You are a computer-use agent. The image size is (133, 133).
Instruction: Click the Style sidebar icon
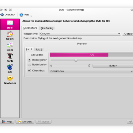click(10, 23)
